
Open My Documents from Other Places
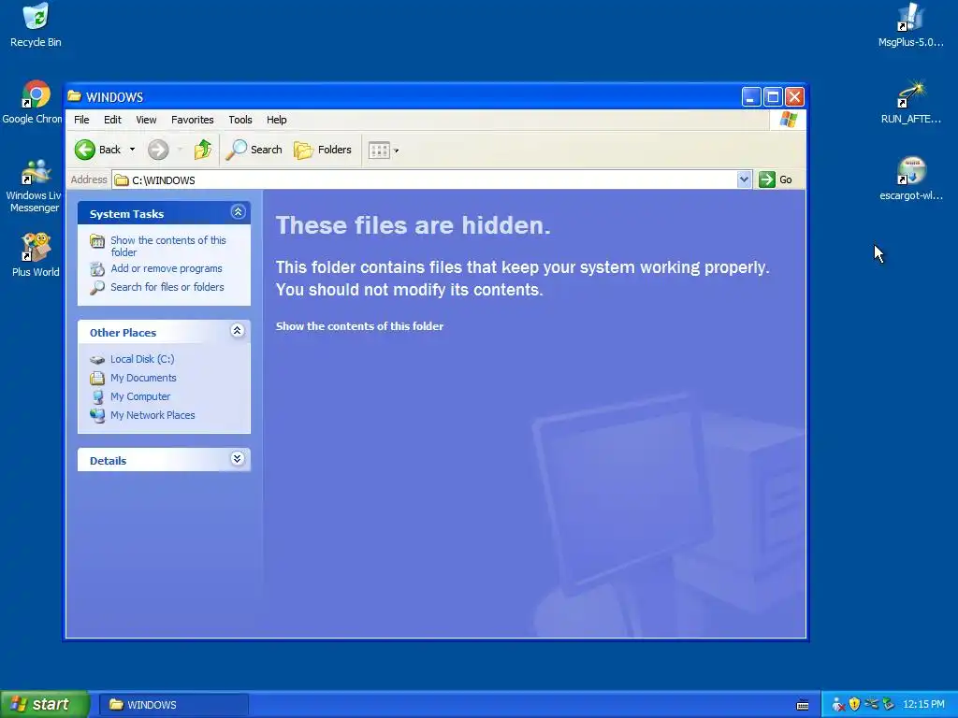pyautogui.click(x=143, y=378)
